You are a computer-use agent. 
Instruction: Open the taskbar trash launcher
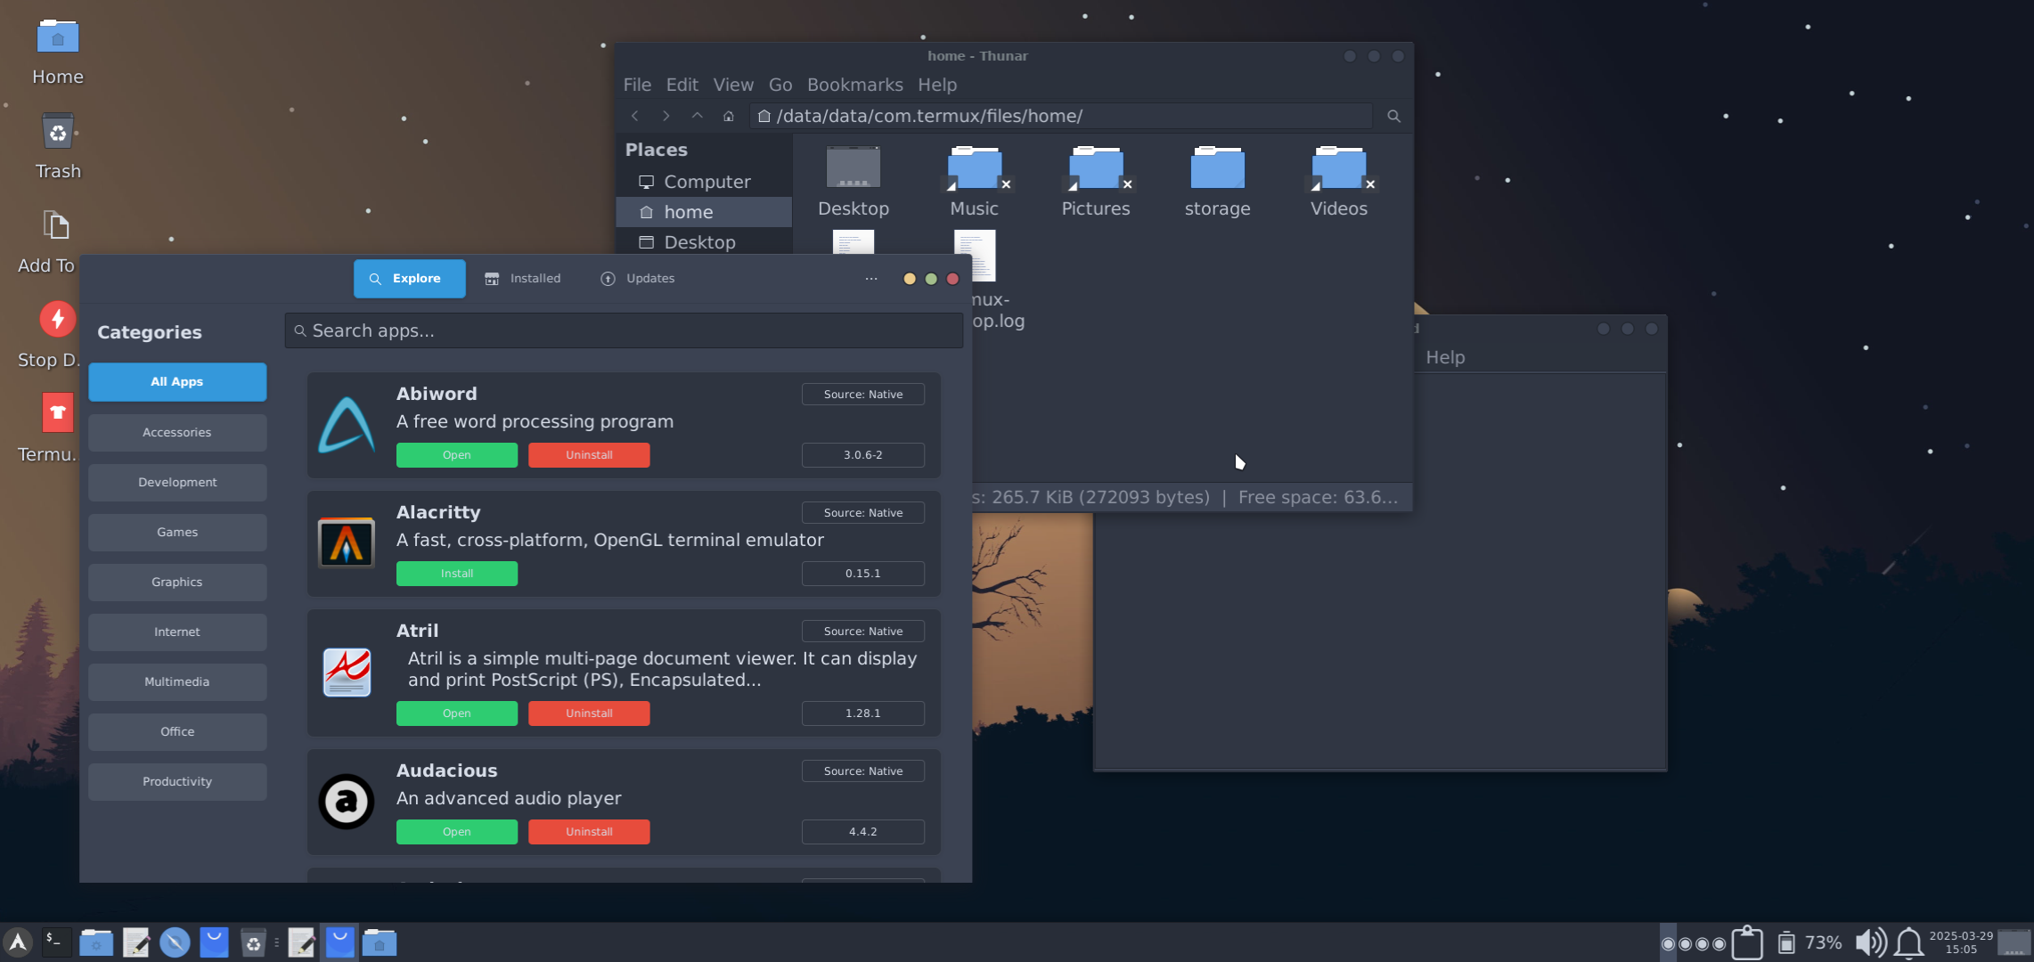[253, 942]
